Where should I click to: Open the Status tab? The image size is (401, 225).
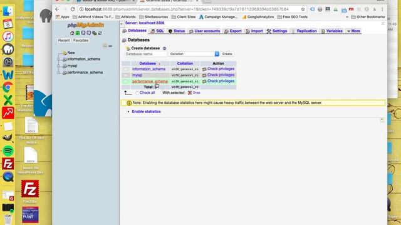(177, 31)
